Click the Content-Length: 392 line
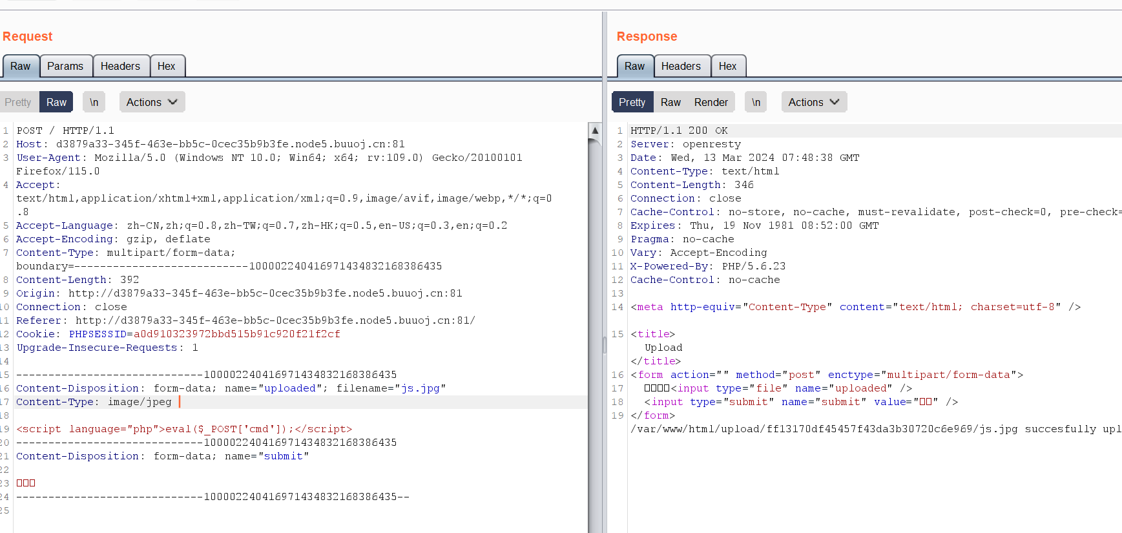Screen dimensions: 1122x533 click(x=78, y=280)
